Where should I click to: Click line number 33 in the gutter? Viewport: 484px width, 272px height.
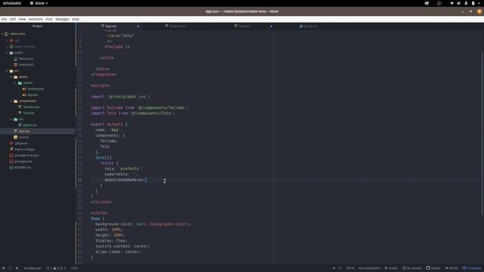click(80, 180)
